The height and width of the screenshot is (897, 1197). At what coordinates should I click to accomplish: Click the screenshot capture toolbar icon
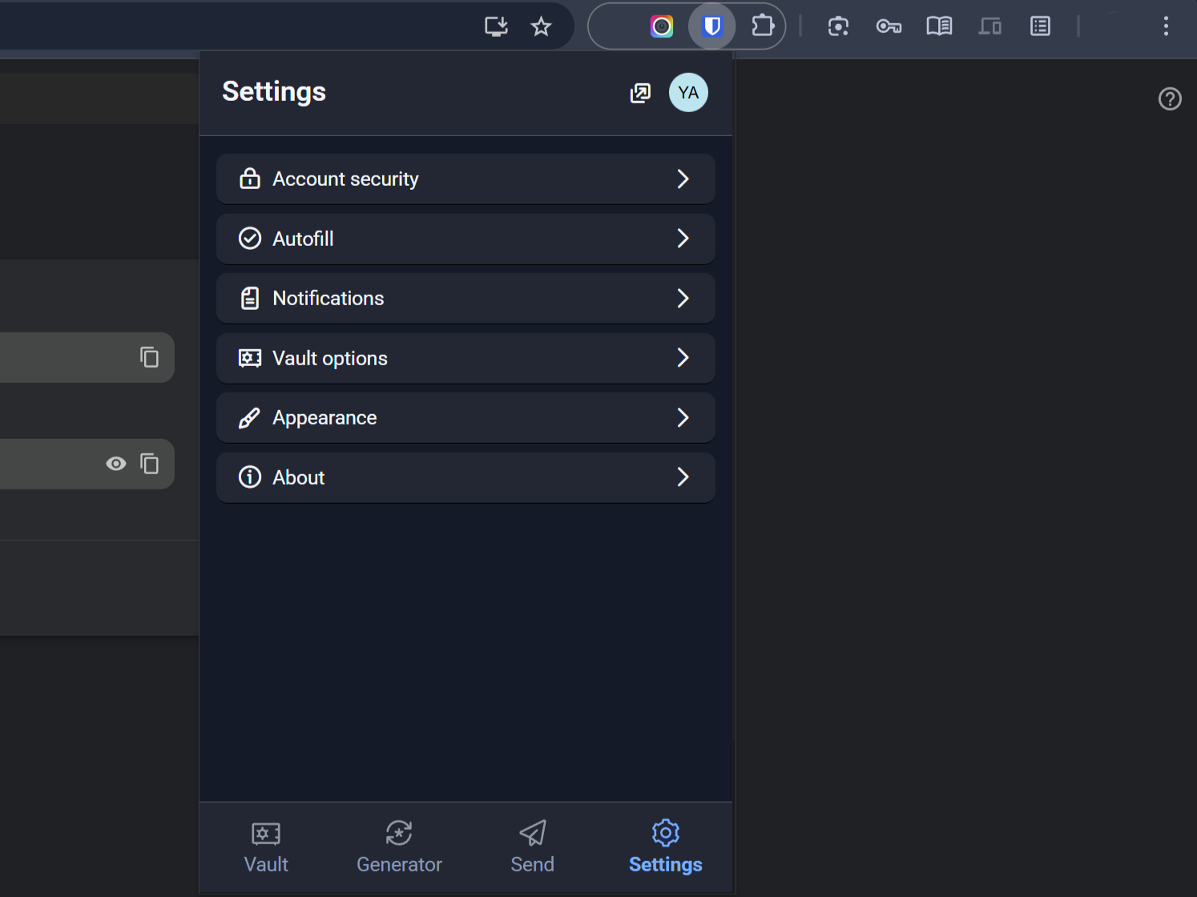(x=838, y=26)
